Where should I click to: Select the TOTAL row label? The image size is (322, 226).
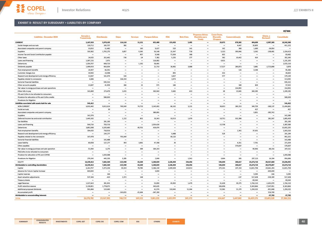pos(18,198)
